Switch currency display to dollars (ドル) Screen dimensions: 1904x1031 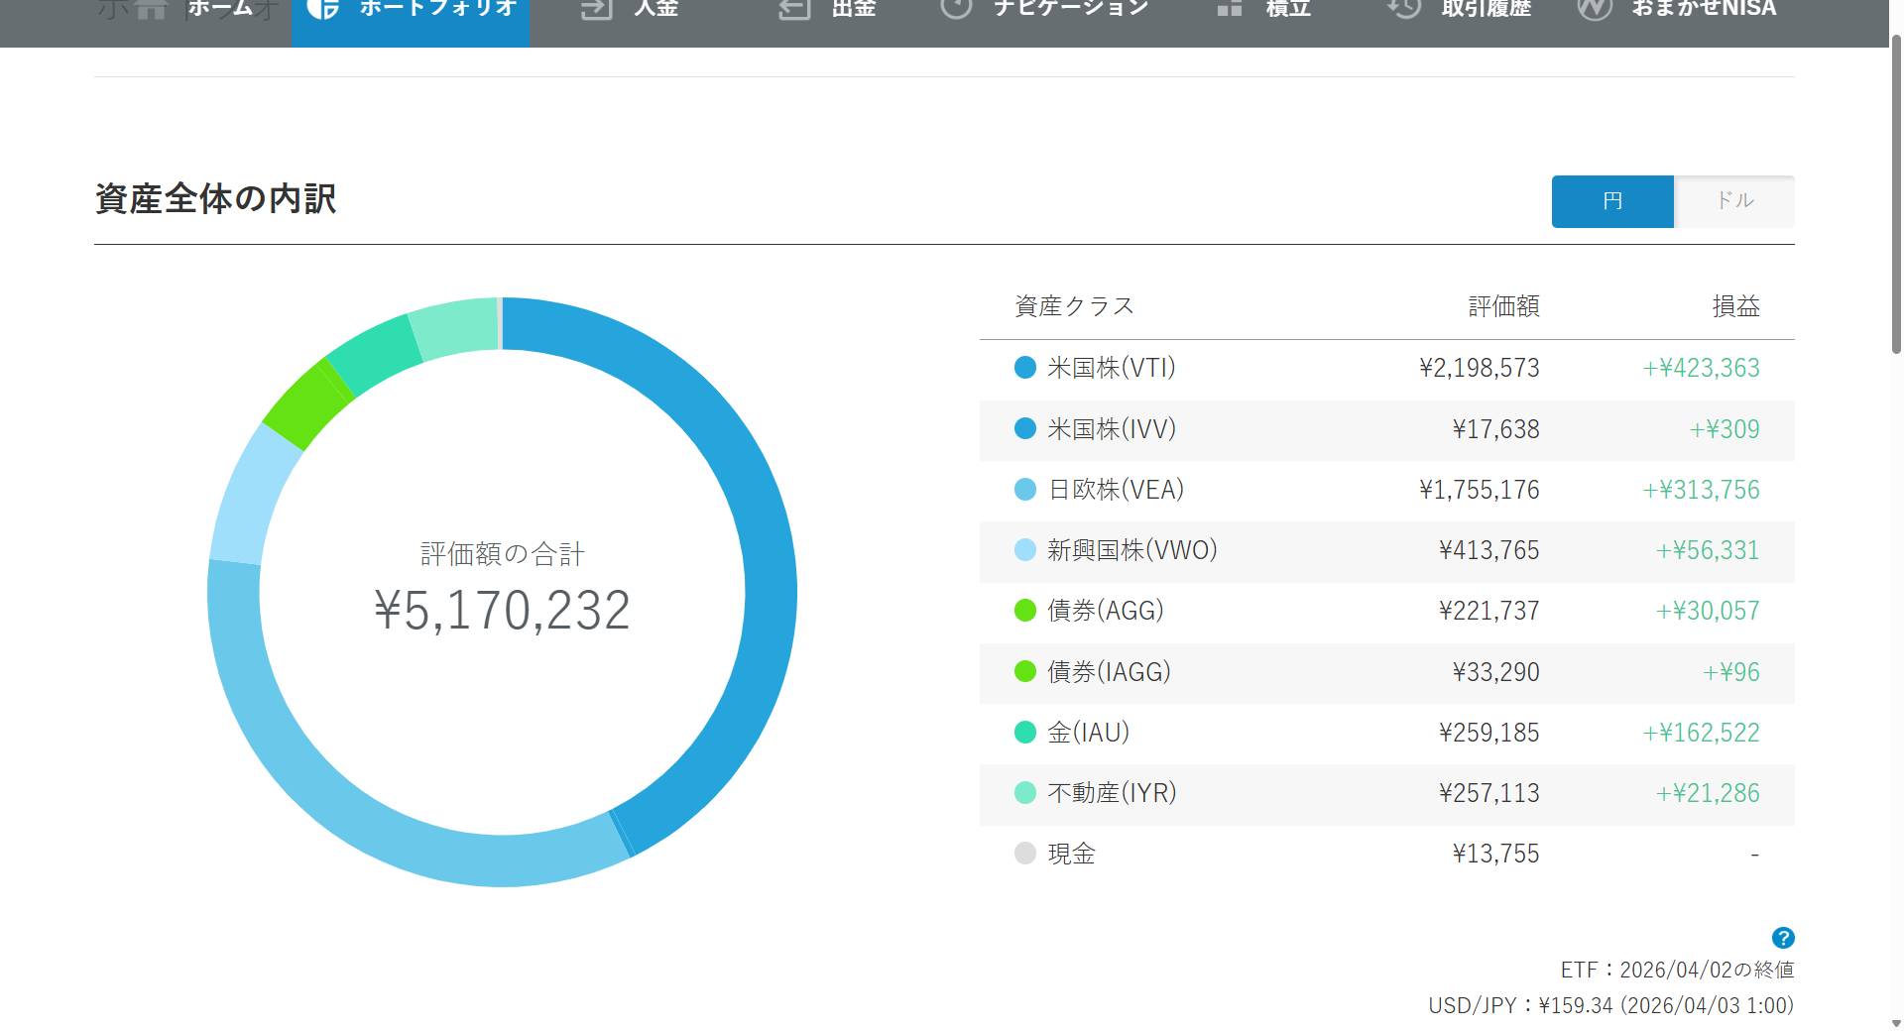[1734, 201]
